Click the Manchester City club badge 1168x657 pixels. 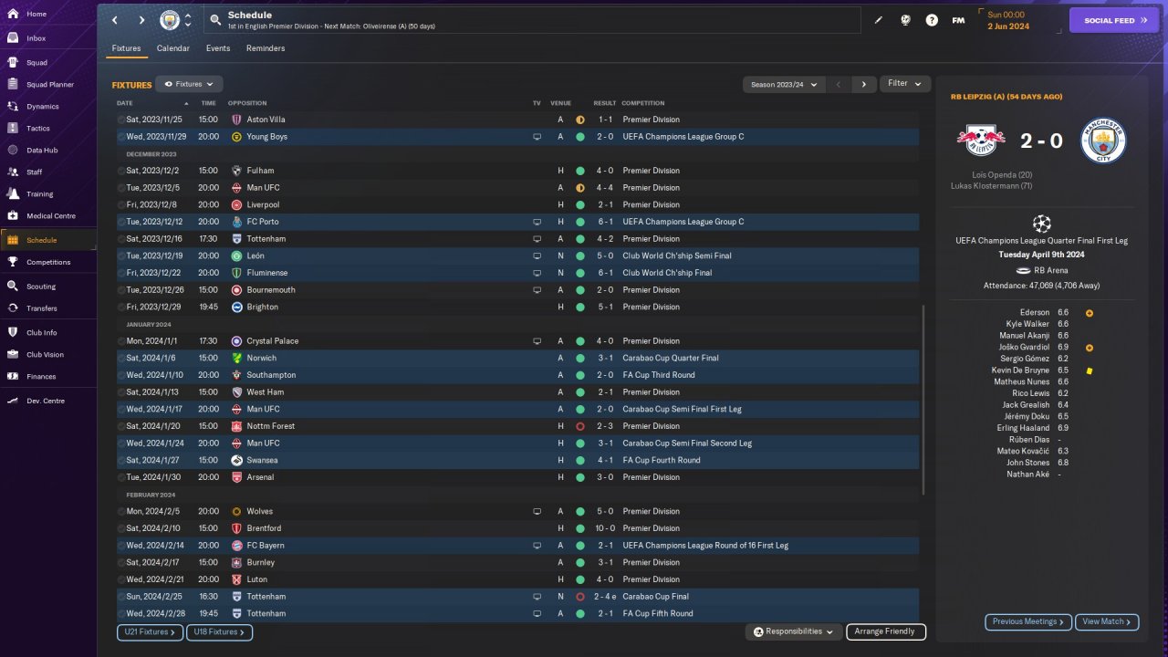pos(170,20)
